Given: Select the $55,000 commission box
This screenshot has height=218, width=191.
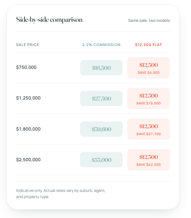Looking at the screenshot, I should (101, 160).
